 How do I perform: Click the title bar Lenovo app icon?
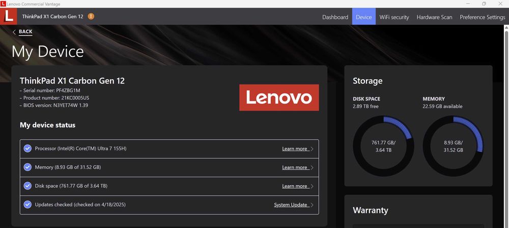pos(3,4)
